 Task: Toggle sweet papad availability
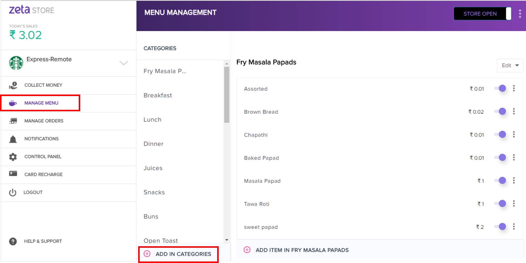tap(500, 226)
